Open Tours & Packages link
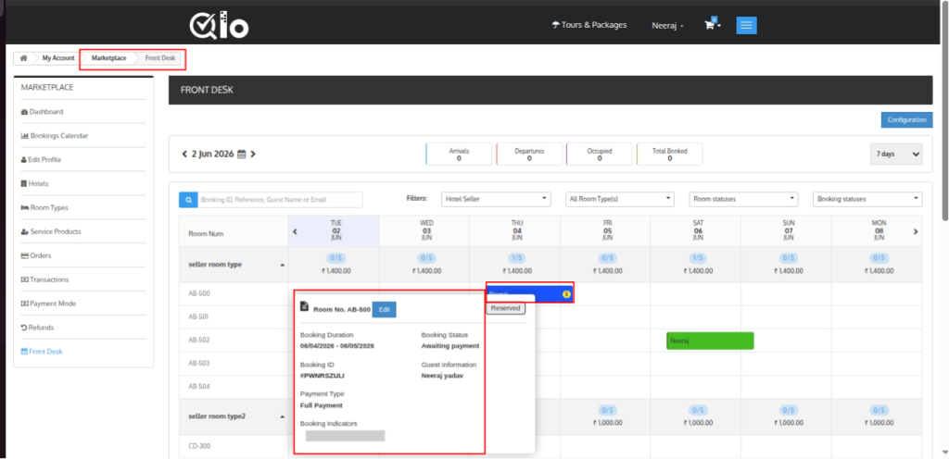Screen dimensions: 949x459 pyautogui.click(x=589, y=25)
